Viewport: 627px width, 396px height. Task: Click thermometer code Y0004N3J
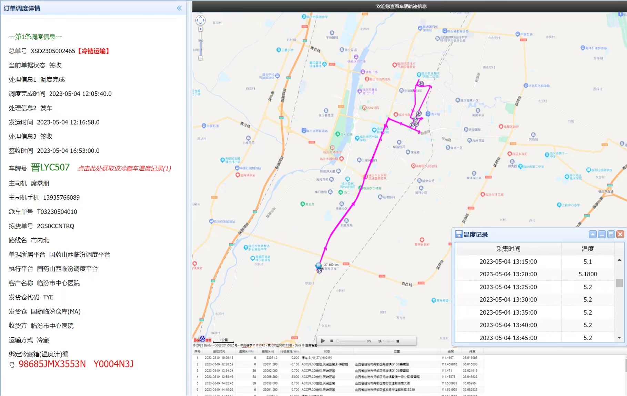113,364
